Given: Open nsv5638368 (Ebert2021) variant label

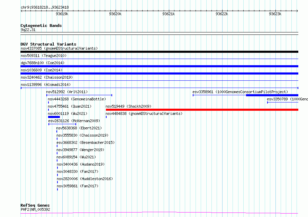Looking at the screenshot, I should coord(79,128).
